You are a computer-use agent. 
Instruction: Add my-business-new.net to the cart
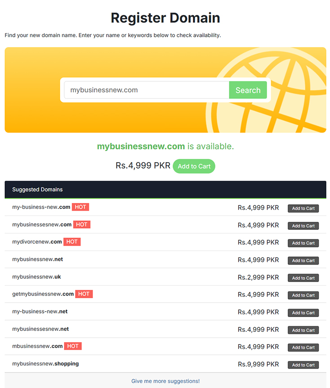[x=303, y=313]
